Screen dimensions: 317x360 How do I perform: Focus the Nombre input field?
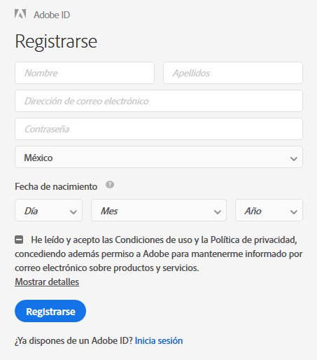(85, 73)
